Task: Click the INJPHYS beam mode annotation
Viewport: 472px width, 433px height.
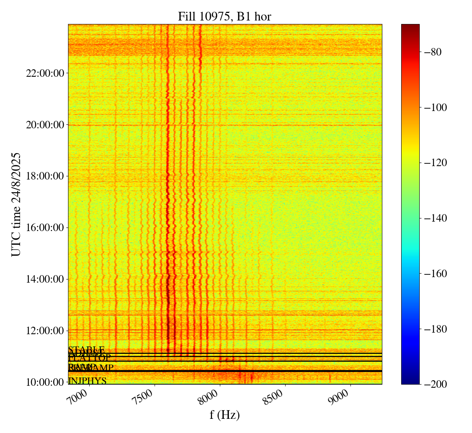Action: 87,381
